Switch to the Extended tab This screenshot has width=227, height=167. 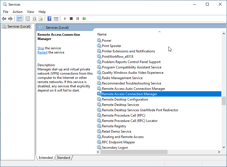click(46, 158)
